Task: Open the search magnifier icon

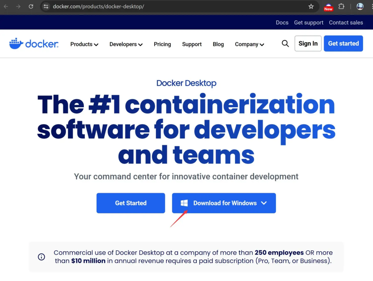Action: point(285,43)
